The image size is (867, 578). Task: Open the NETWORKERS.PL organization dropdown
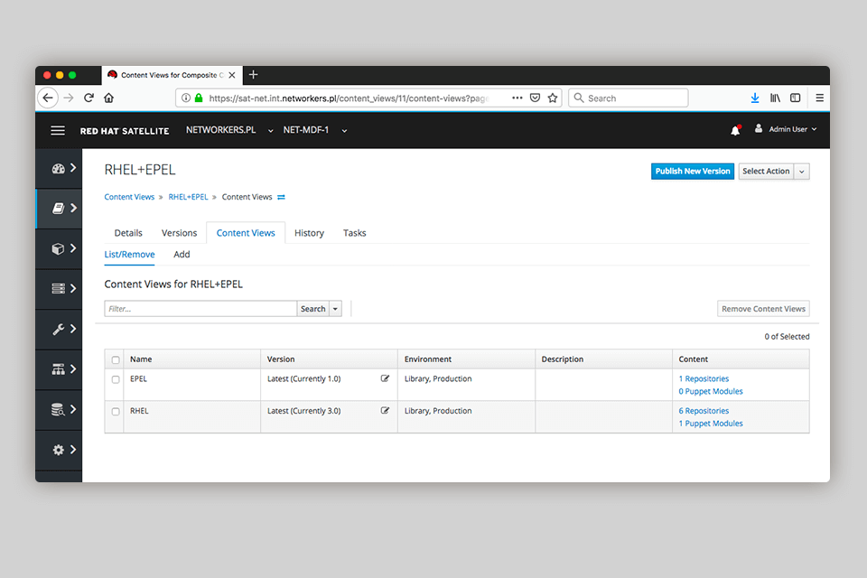[229, 130]
